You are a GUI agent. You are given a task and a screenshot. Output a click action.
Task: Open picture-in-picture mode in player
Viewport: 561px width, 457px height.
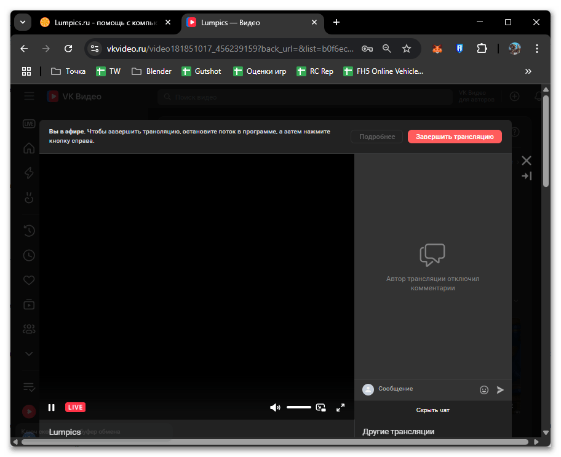(x=320, y=407)
